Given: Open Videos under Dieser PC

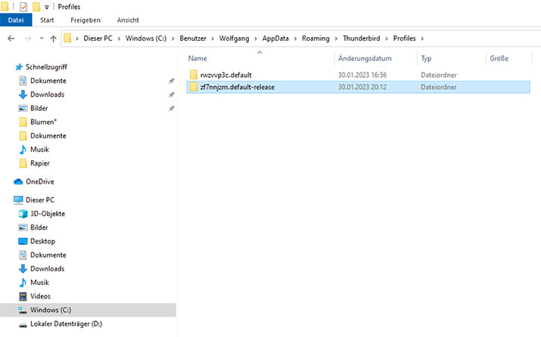Looking at the screenshot, I should tap(40, 296).
